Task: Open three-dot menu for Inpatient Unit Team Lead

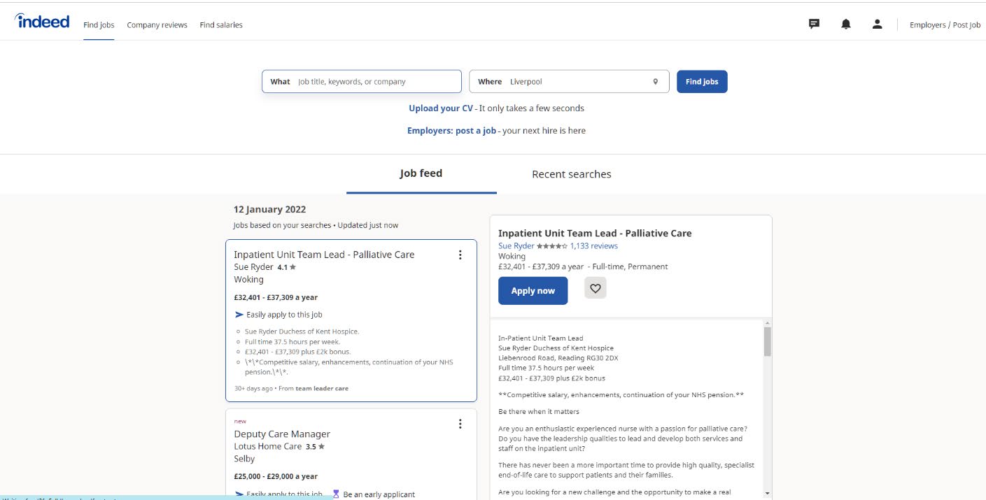Action: click(460, 255)
